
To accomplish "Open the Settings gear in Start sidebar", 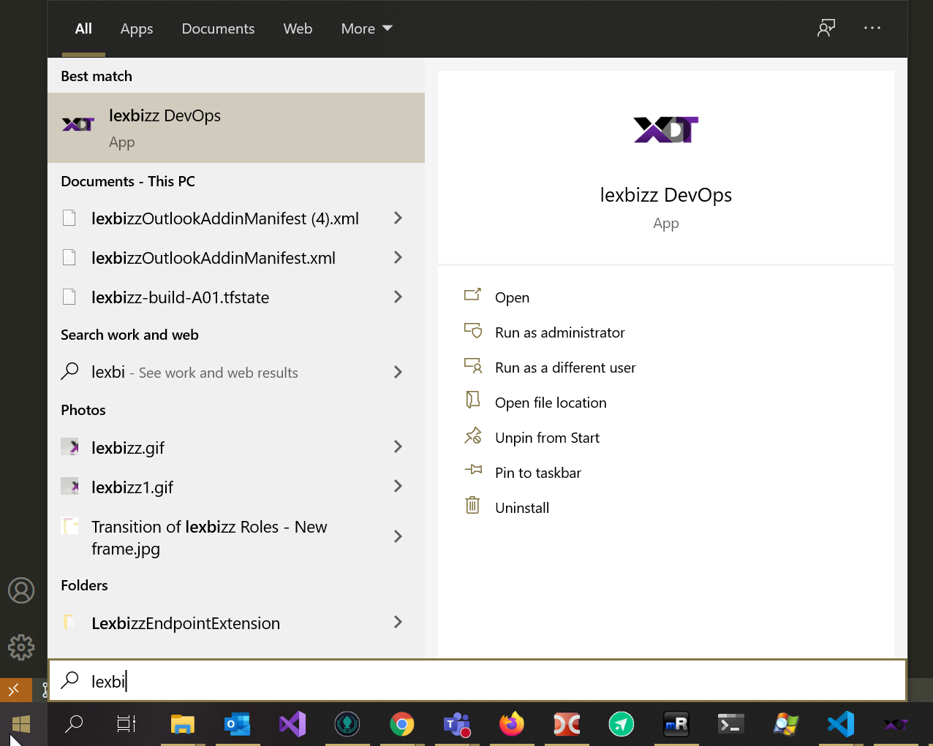I will click(x=21, y=647).
